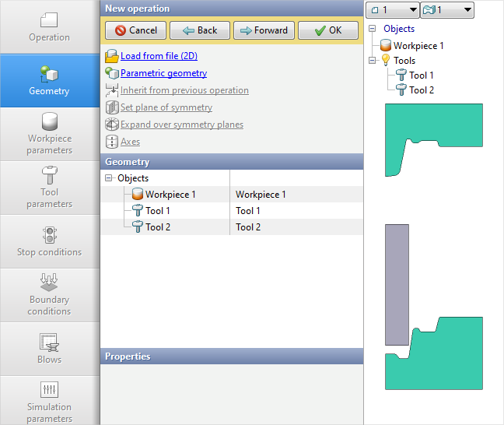Viewport: 504px width, 425px height.
Task: Select Workpiece 1 cylinder icon in Geometry list
Action: 137,195
